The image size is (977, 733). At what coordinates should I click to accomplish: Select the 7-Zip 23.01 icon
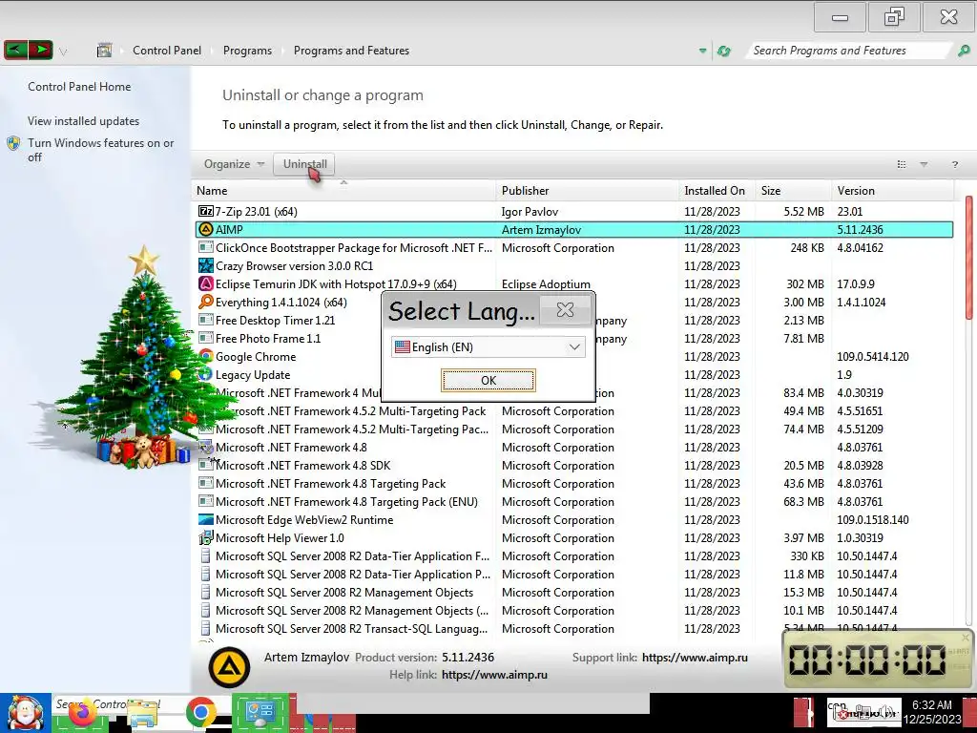(x=206, y=211)
